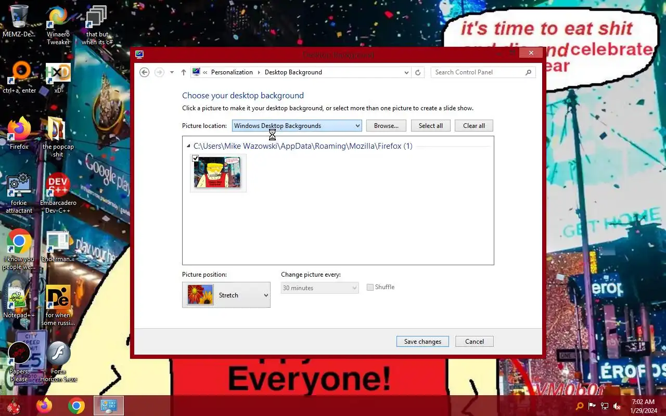Screen dimensions: 666x416
Task: Refresh the address bar location
Action: (x=418, y=72)
